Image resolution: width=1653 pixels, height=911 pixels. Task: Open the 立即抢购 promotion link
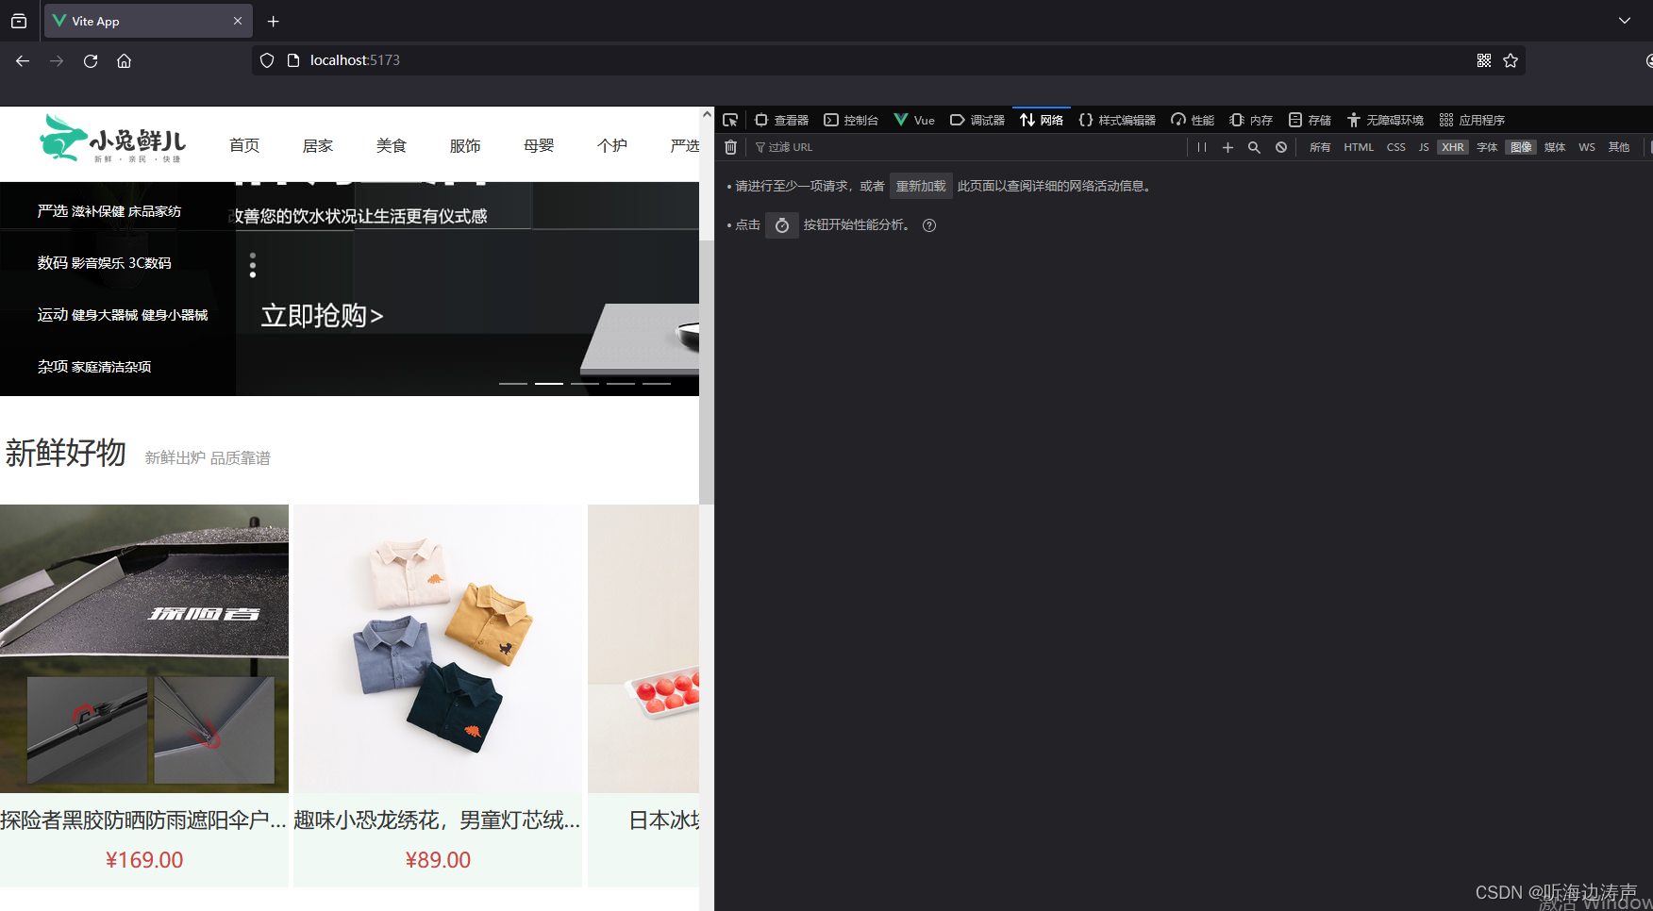pyautogui.click(x=321, y=315)
